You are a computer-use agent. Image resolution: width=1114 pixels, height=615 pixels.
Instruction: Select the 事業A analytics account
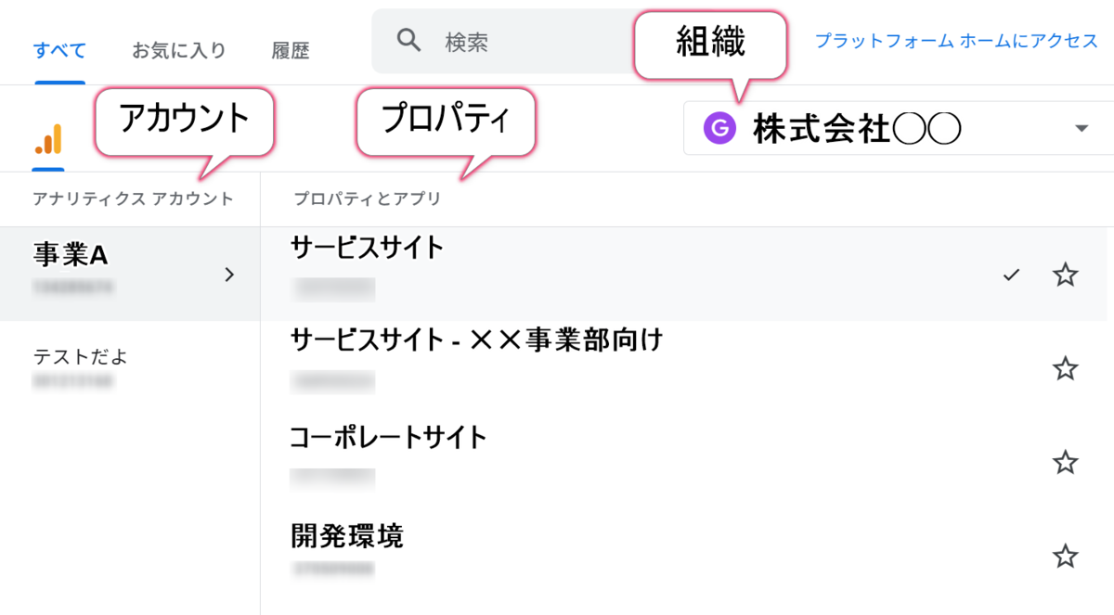pos(130,275)
